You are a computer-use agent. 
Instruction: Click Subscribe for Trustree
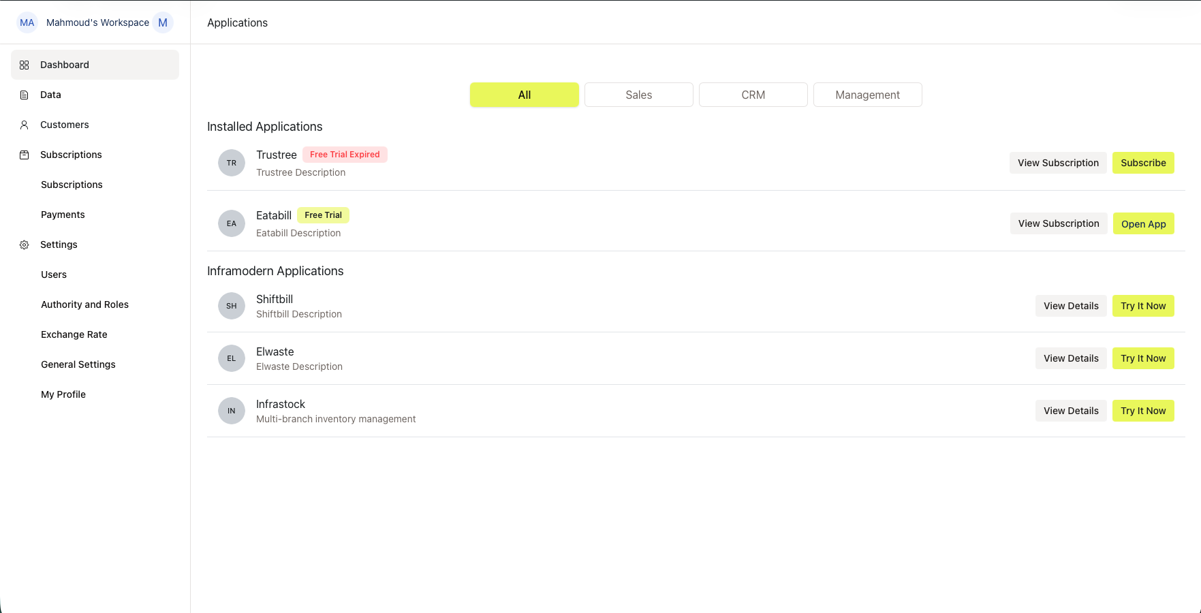pyautogui.click(x=1143, y=163)
